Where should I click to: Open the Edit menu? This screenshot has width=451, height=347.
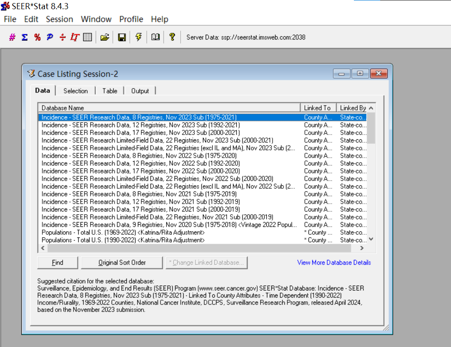click(31, 19)
